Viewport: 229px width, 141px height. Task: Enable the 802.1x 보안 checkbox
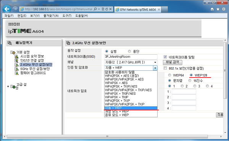(165, 68)
